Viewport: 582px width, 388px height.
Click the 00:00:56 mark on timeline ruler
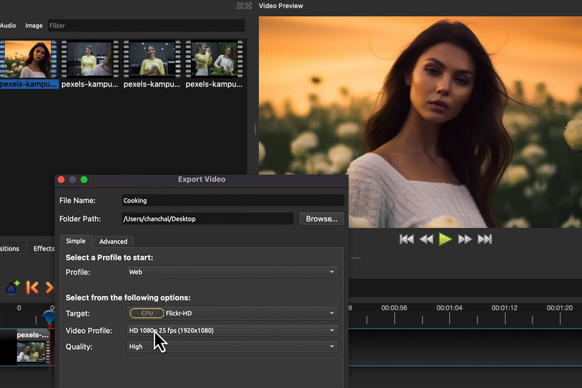[394, 308]
